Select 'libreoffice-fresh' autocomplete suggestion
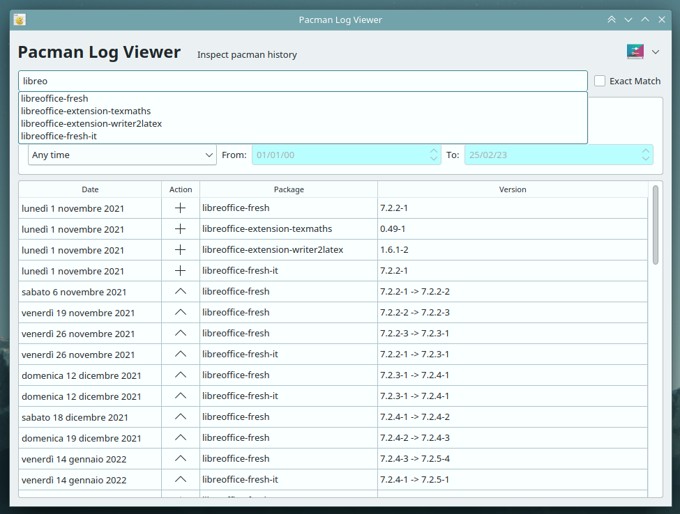 pyautogui.click(x=303, y=99)
